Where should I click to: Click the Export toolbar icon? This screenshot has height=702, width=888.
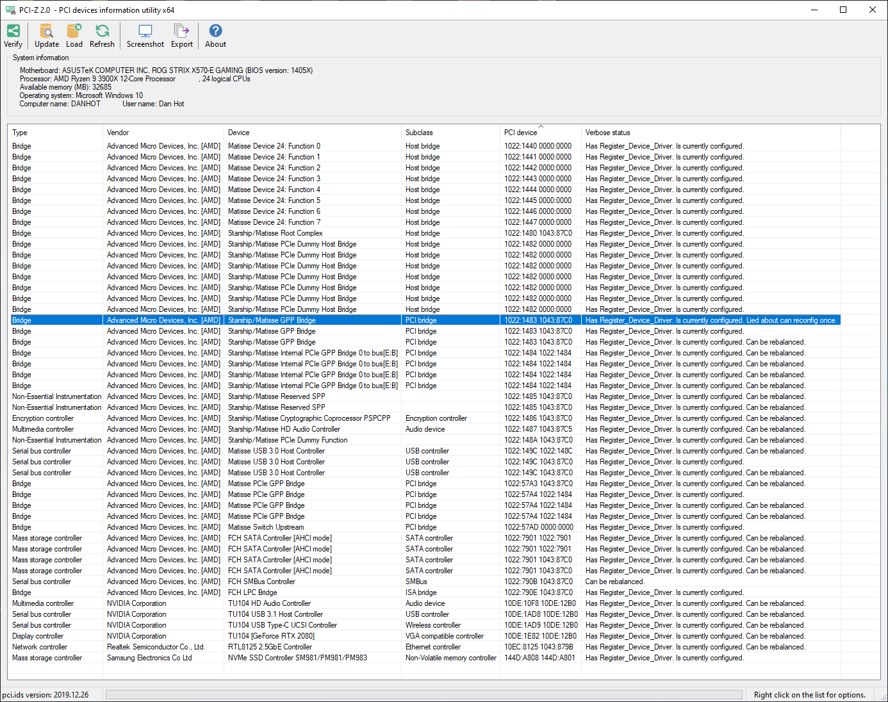(x=182, y=36)
